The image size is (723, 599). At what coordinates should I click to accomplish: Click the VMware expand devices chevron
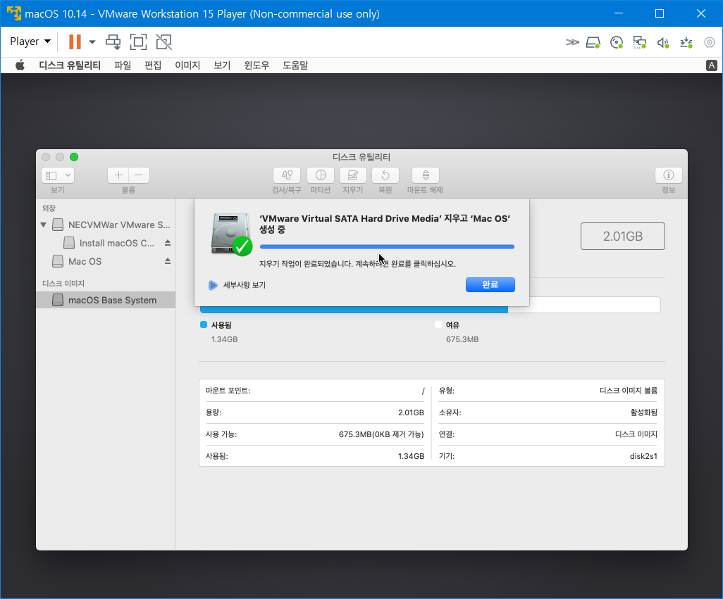pyautogui.click(x=571, y=42)
